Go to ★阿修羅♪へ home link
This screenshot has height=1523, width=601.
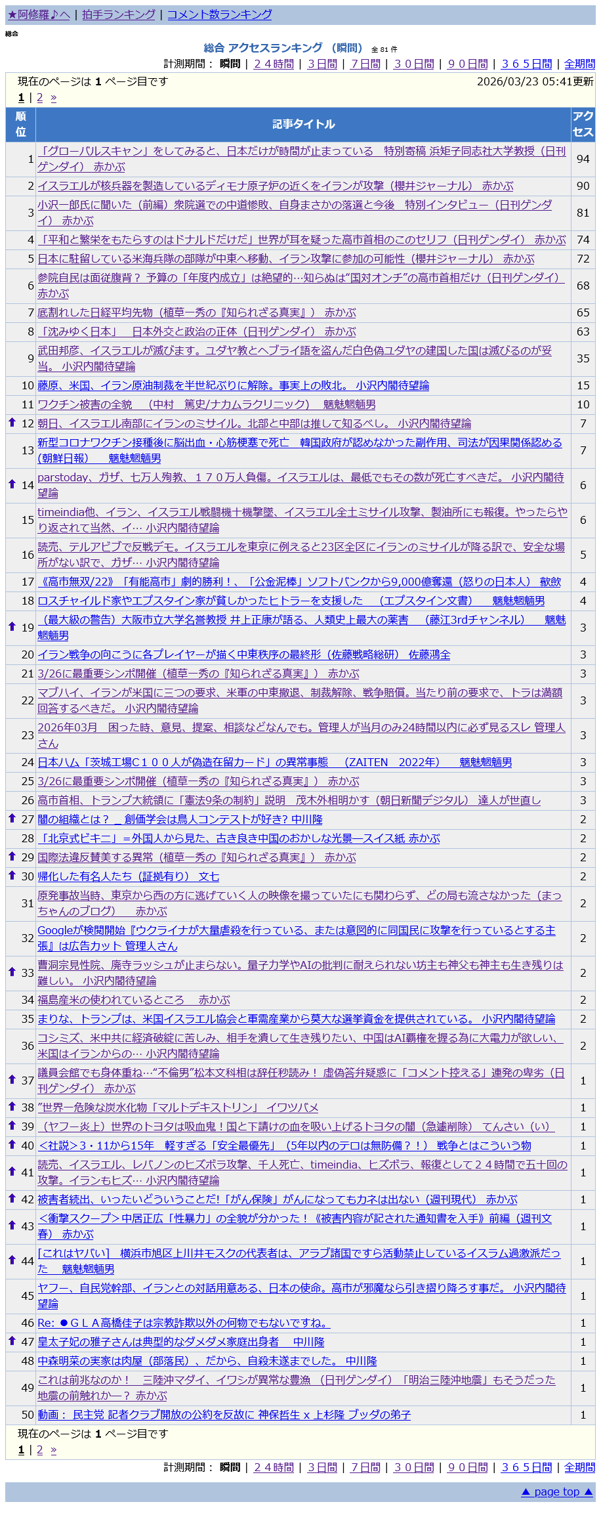click(x=39, y=14)
